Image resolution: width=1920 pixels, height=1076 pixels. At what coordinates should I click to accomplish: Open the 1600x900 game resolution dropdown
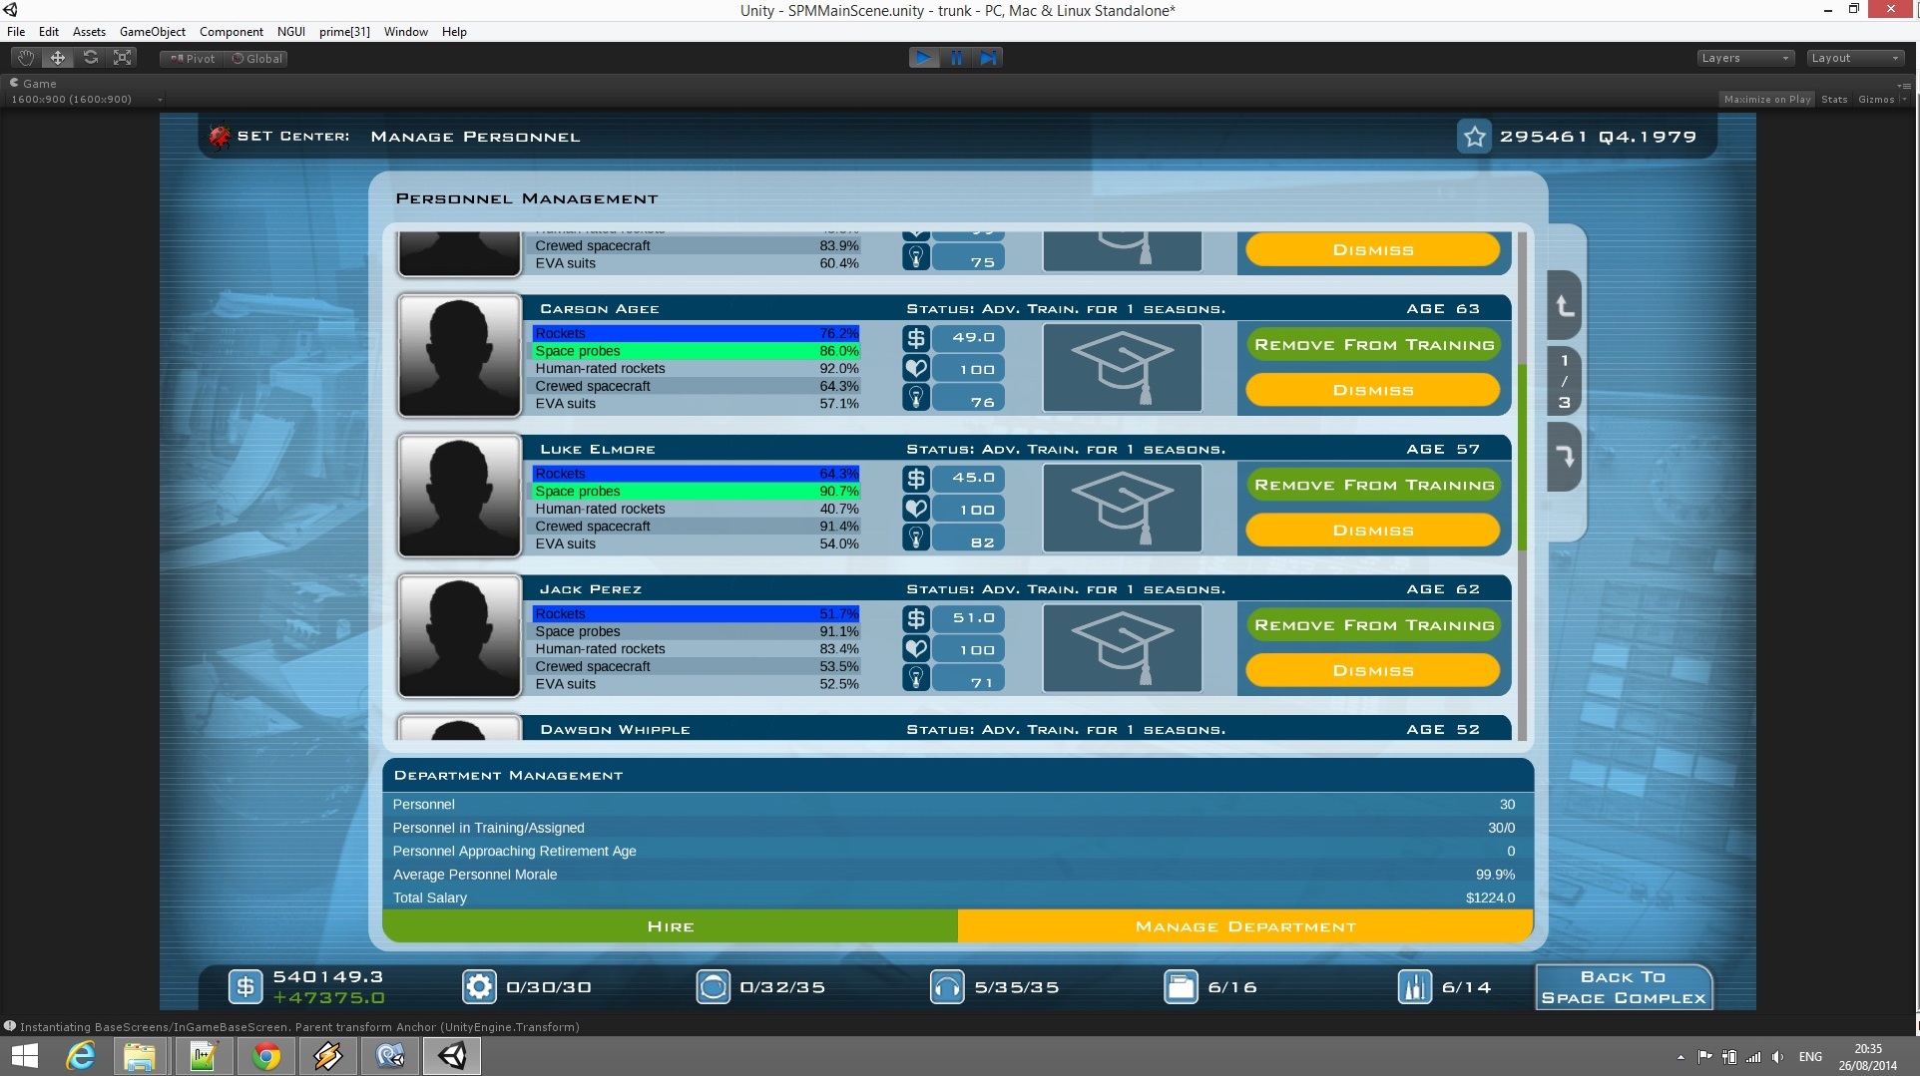tap(86, 99)
